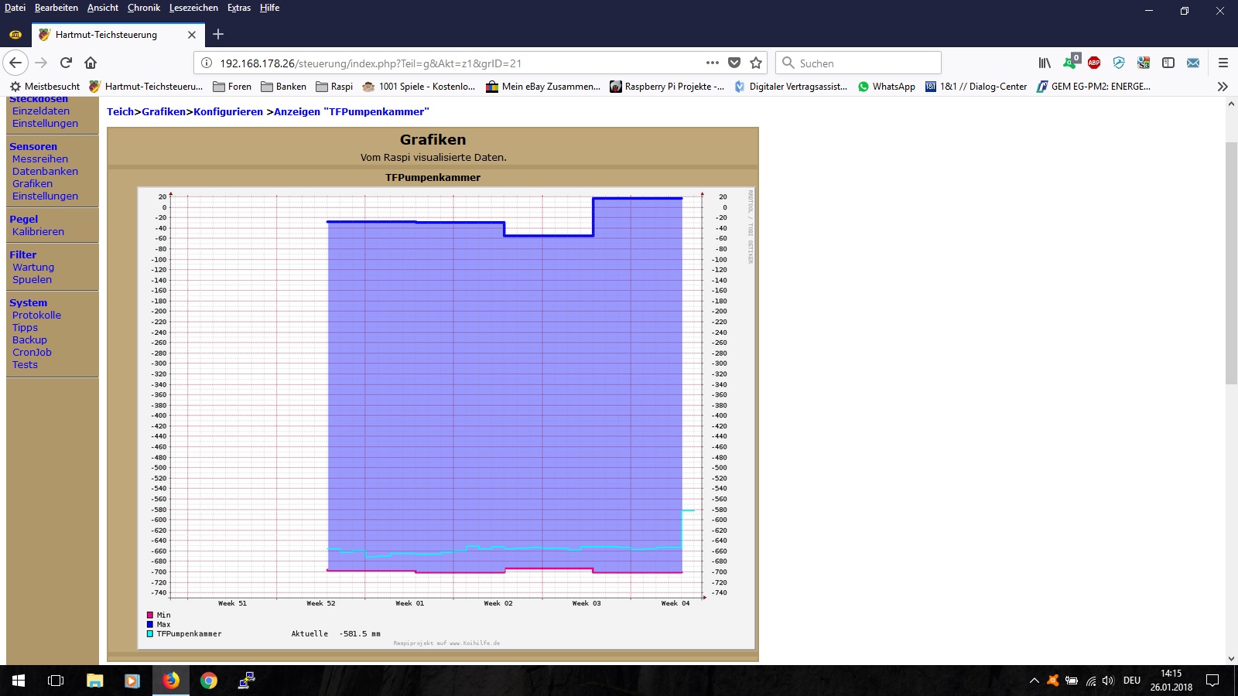Viewport: 1238px width, 696px height.
Task: Open the Lesezeichen menu
Action: pos(193,8)
